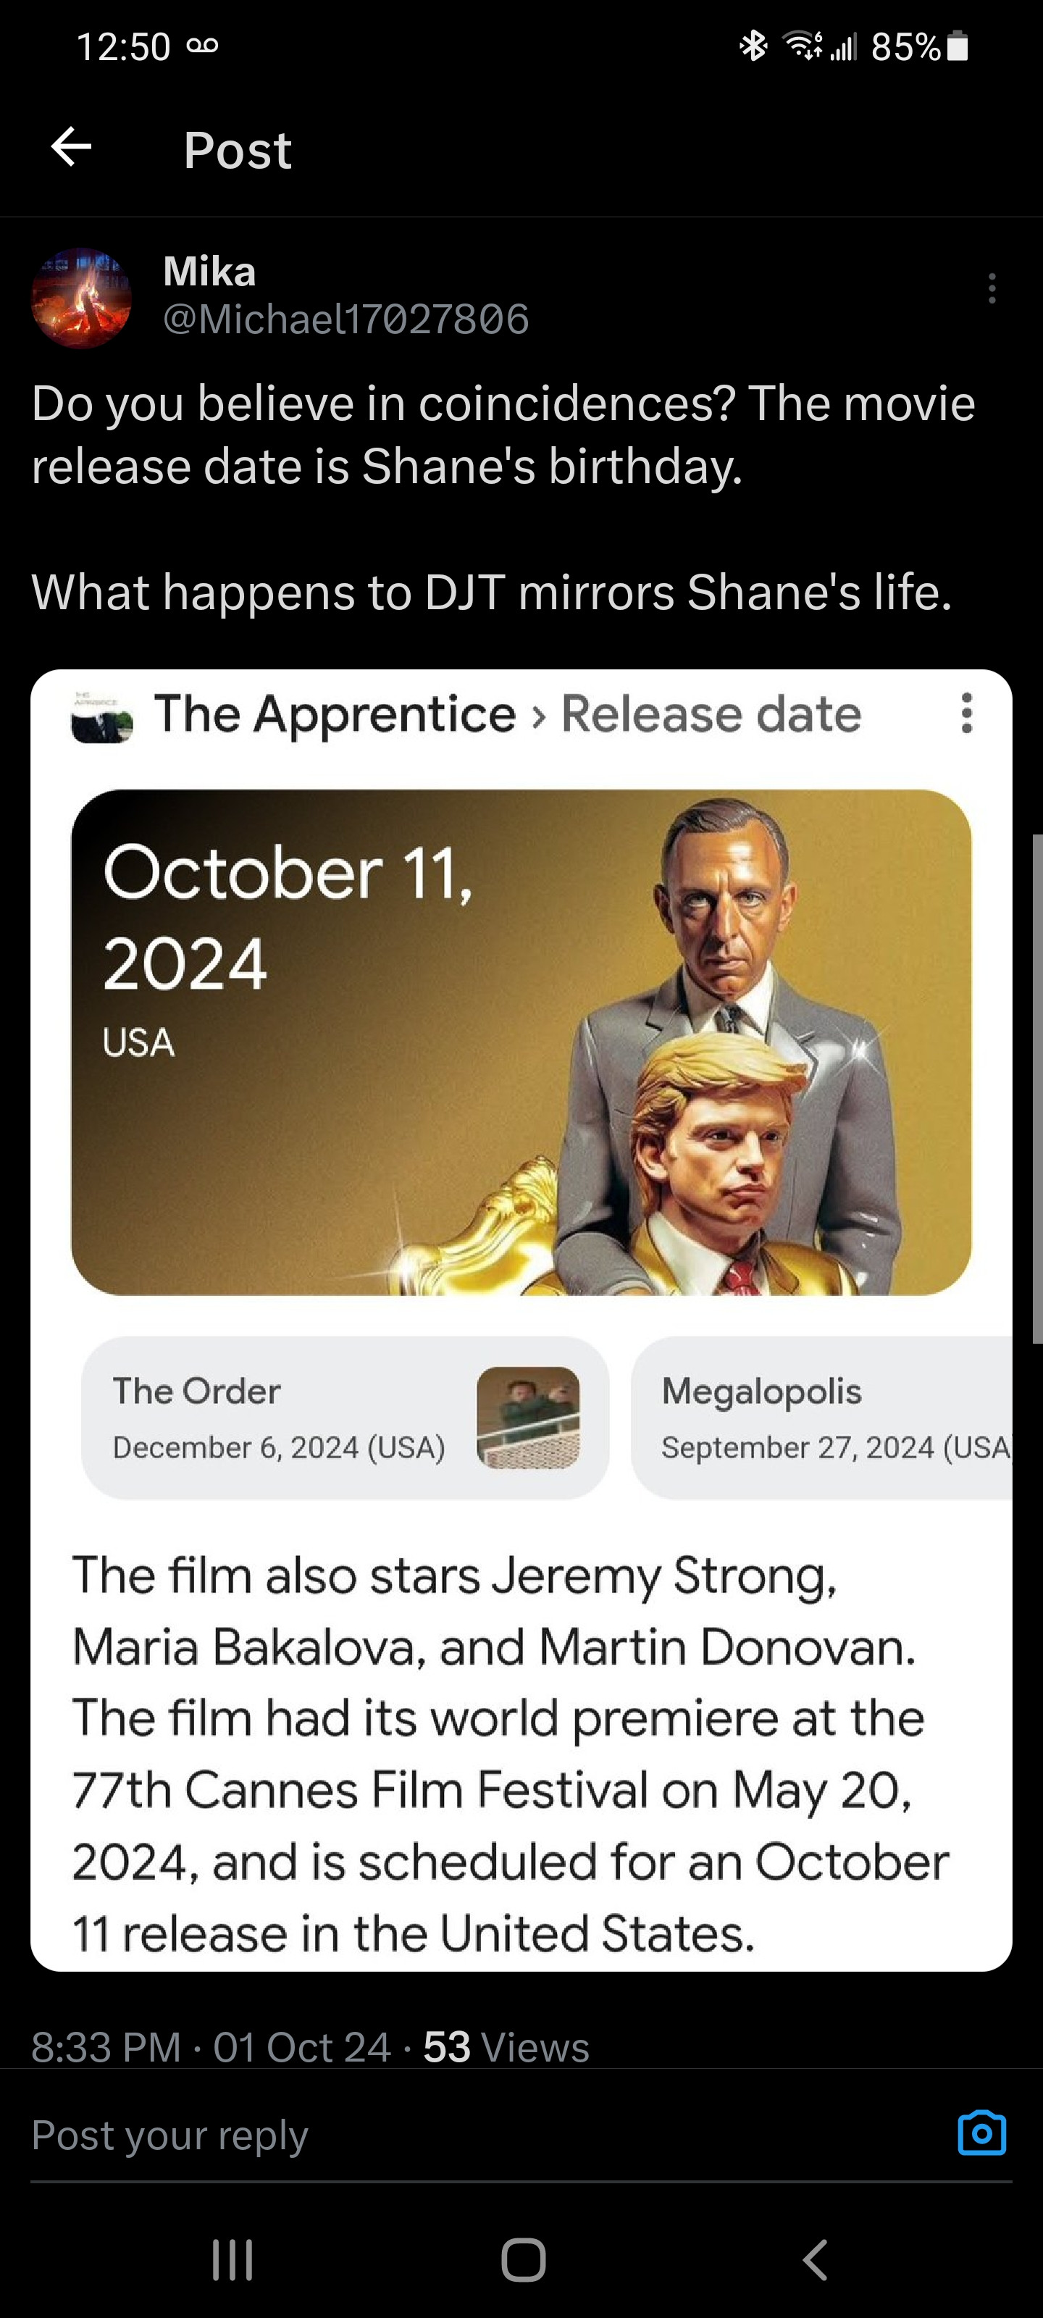1043x2318 pixels.
Task: Tap the battery indicator in status bar
Action: tap(959, 46)
